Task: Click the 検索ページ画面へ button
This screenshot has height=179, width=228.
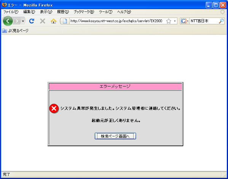Action: pos(115,136)
